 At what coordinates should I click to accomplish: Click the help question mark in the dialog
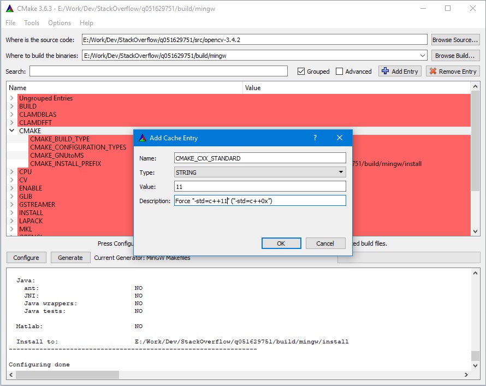(x=315, y=138)
